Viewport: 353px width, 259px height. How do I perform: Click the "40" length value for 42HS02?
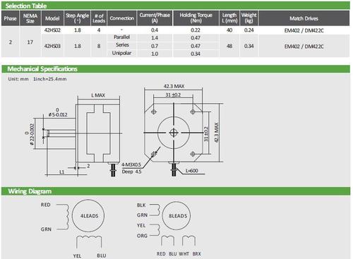tap(229, 30)
